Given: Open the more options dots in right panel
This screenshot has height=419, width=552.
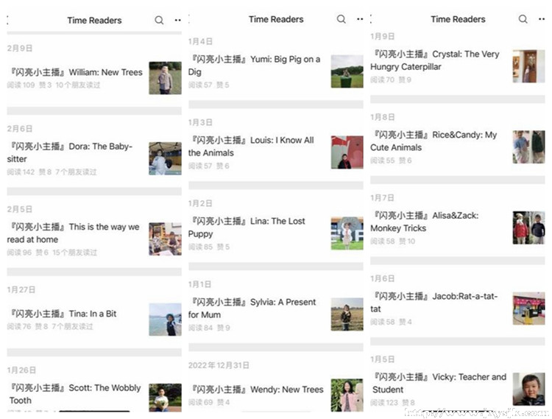Looking at the screenshot, I should [542, 19].
